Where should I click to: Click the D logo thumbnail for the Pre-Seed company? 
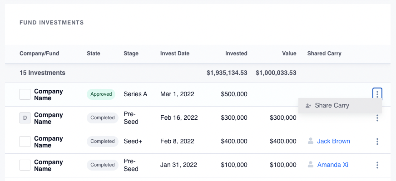tap(25, 118)
